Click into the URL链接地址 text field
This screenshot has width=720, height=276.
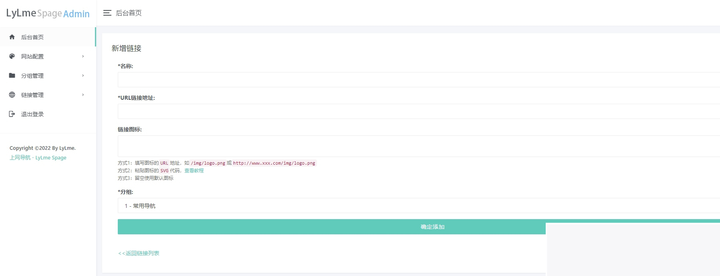point(417,111)
